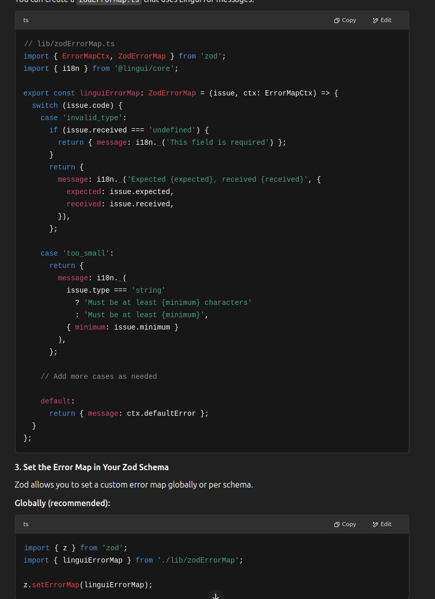Click the ts label on the setErrorMap block
Image resolution: width=435 pixels, height=599 pixels.
pos(26,524)
